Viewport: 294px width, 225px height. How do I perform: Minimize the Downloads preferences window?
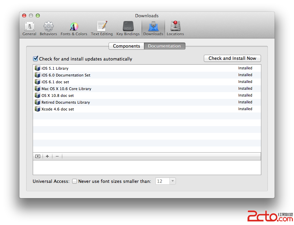tap(31, 16)
